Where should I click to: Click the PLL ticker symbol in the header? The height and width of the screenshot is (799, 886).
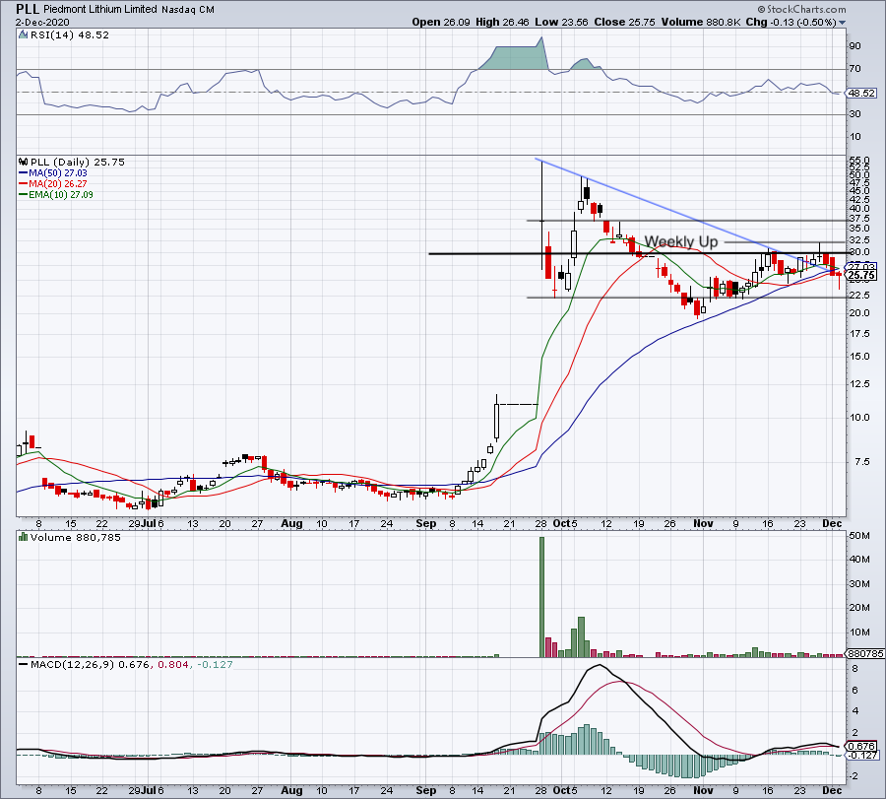[28, 9]
